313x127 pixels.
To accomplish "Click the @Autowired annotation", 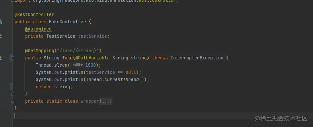I will pos(38,29).
